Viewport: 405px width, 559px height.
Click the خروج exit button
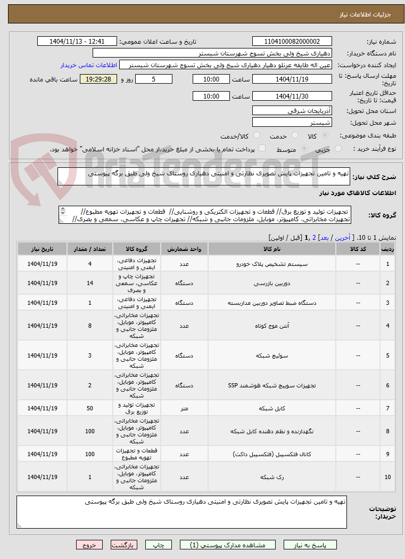(x=89, y=545)
